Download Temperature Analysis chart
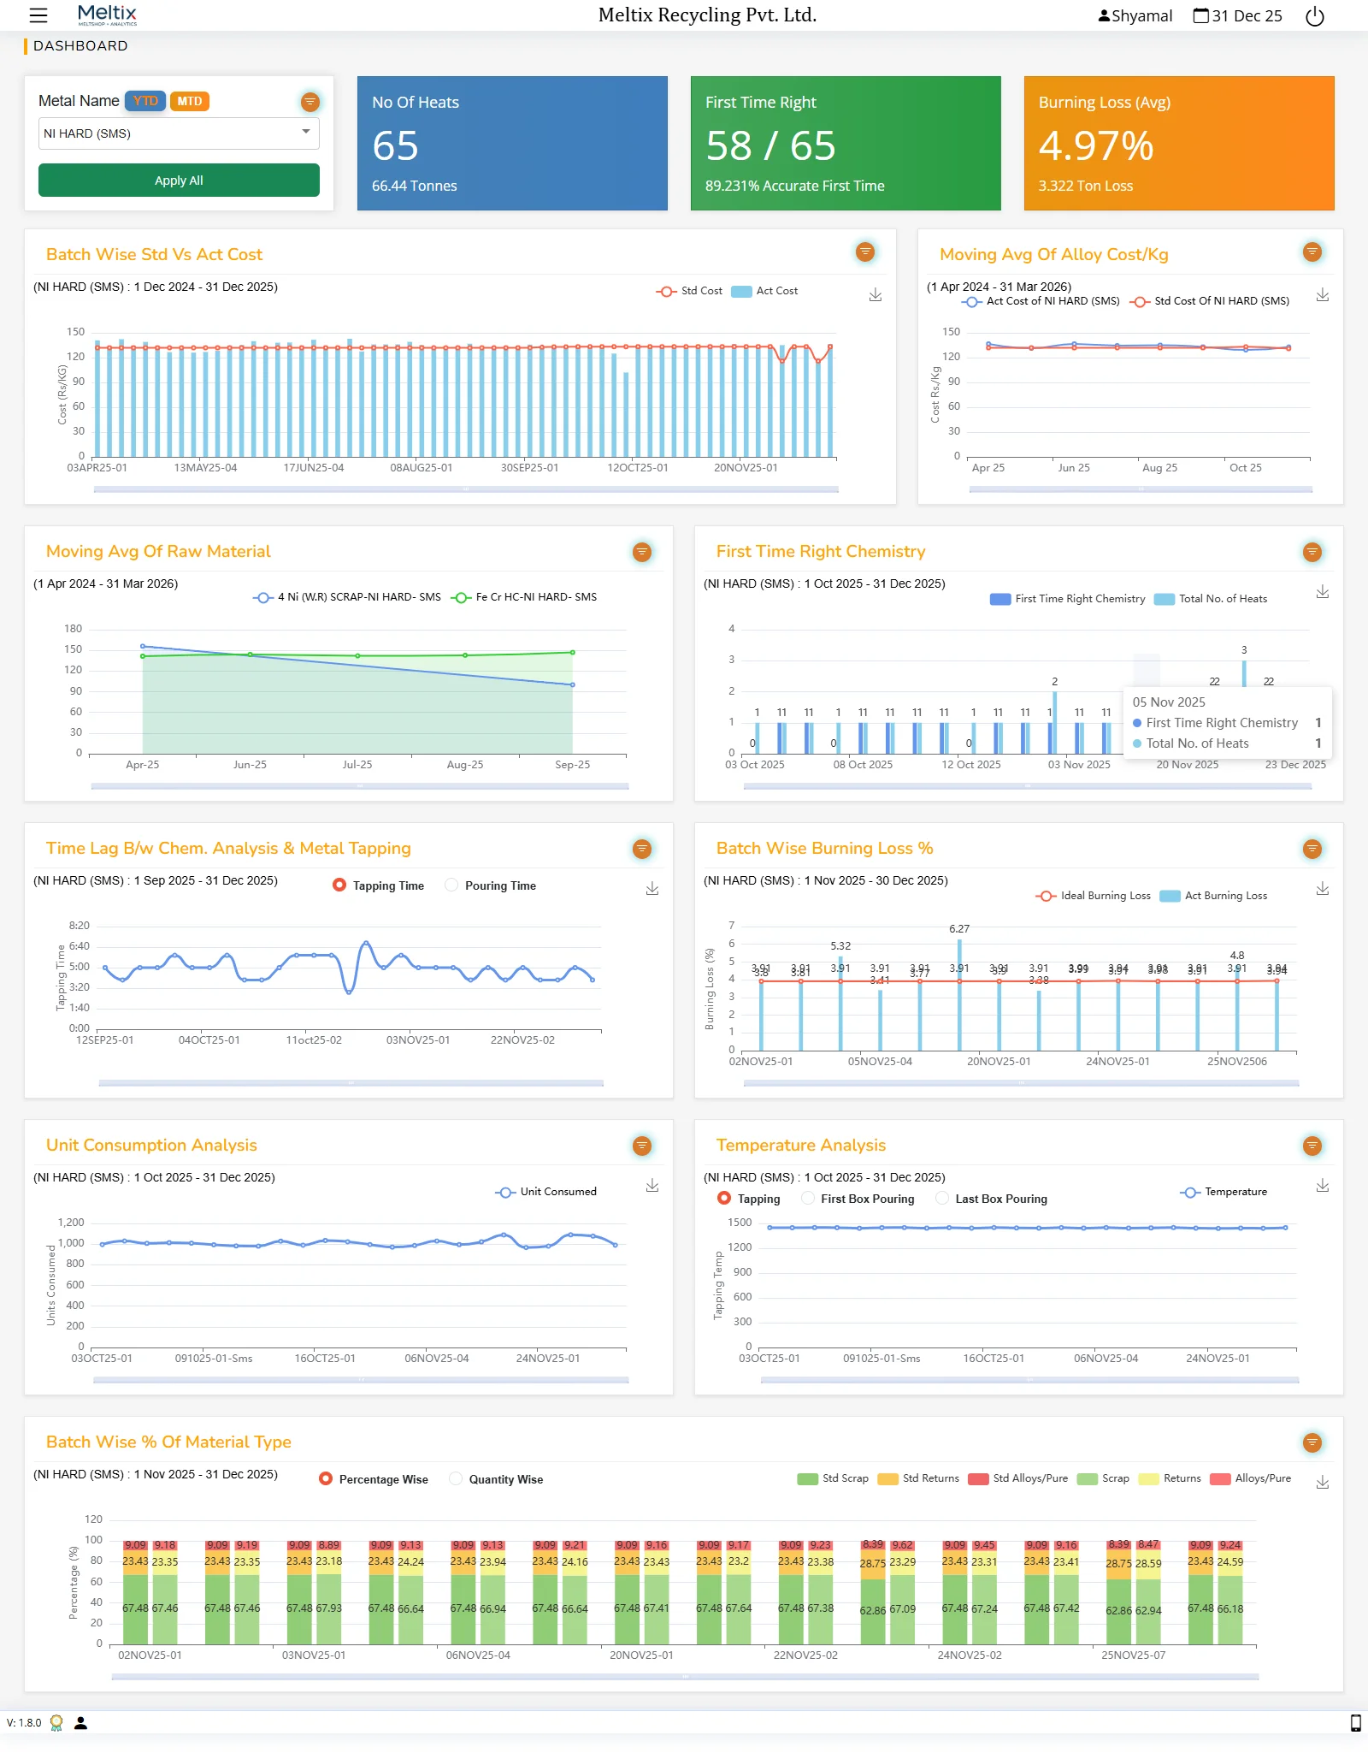1368x1759 pixels. tap(1323, 1185)
